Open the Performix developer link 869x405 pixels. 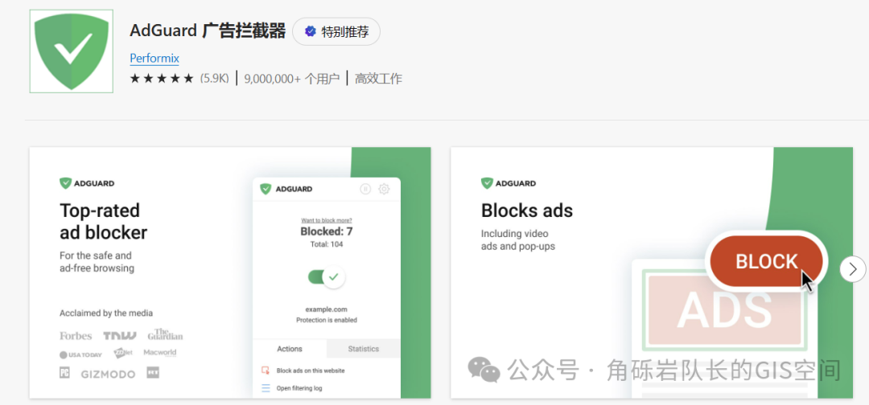(x=154, y=58)
